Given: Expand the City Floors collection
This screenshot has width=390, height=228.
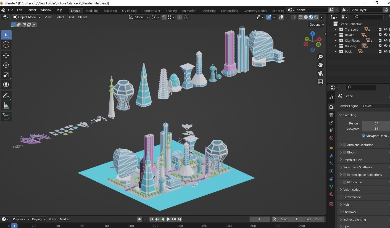Looking at the screenshot, I should pos(336,41).
